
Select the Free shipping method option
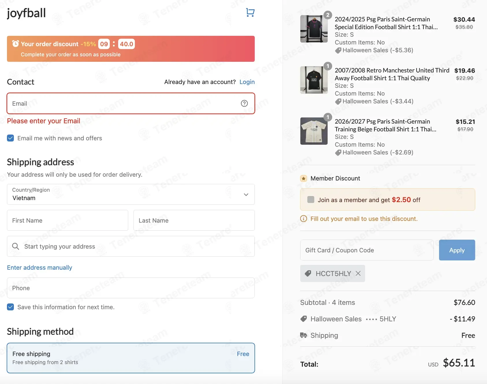click(x=131, y=358)
